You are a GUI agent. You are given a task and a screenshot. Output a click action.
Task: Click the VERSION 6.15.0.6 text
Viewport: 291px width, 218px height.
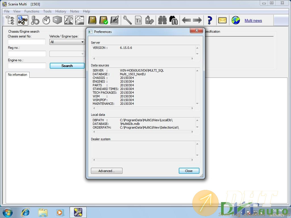pyautogui.click(x=112, y=48)
